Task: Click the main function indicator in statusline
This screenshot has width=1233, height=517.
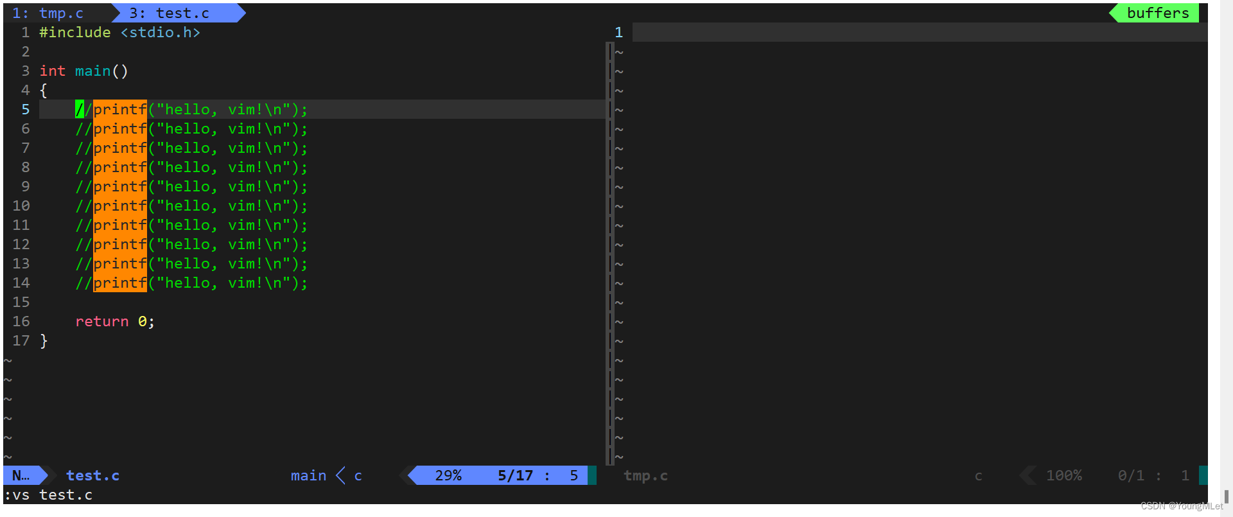Action: tap(308, 475)
